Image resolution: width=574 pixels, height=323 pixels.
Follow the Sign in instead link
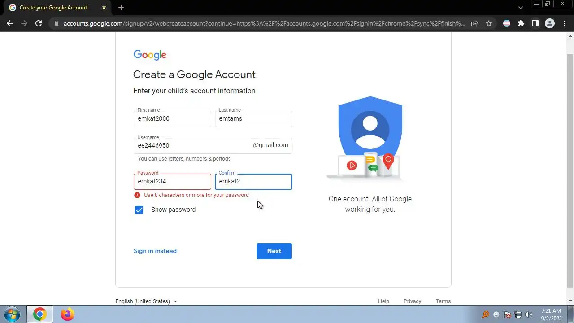[x=155, y=251]
